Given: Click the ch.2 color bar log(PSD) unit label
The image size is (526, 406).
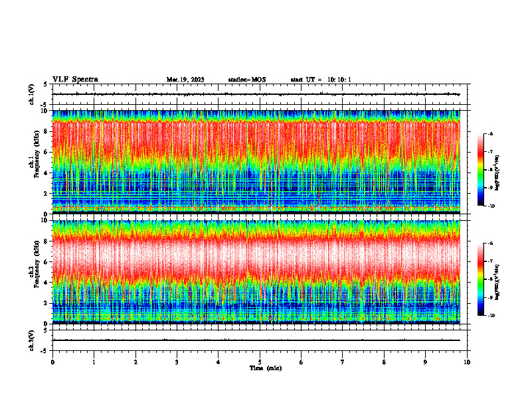Looking at the screenshot, I should click(x=498, y=282).
